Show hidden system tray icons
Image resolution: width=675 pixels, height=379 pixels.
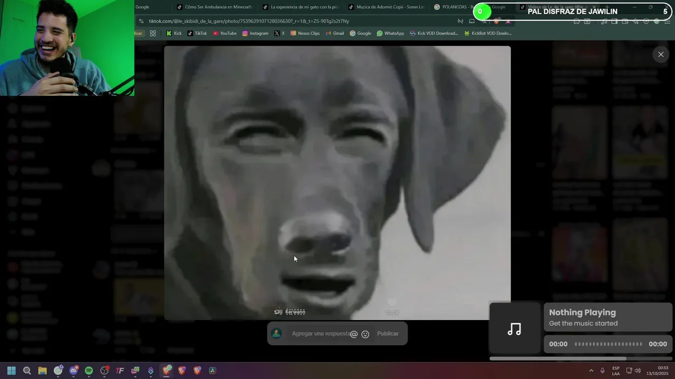[591, 371]
